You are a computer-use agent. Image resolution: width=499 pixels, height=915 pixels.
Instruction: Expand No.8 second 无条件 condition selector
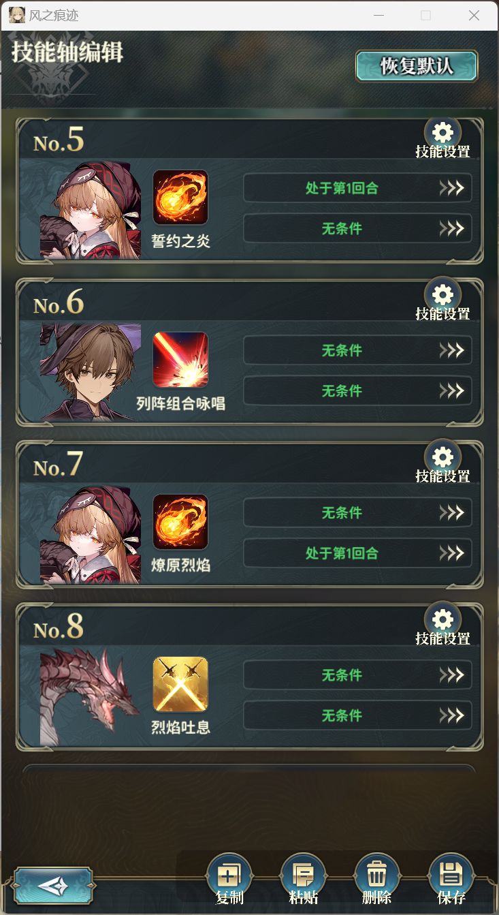[x=357, y=715]
